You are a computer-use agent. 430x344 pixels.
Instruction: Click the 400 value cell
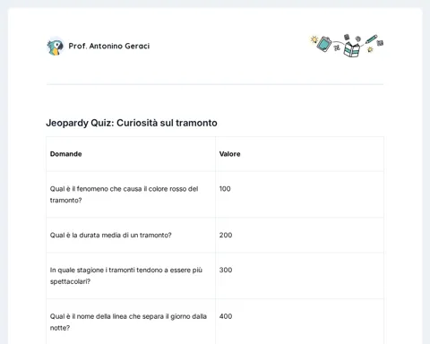point(226,316)
